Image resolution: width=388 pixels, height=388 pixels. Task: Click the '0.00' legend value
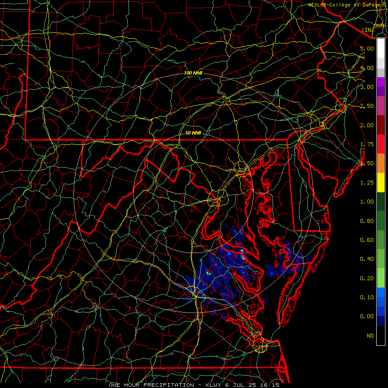[367, 316]
